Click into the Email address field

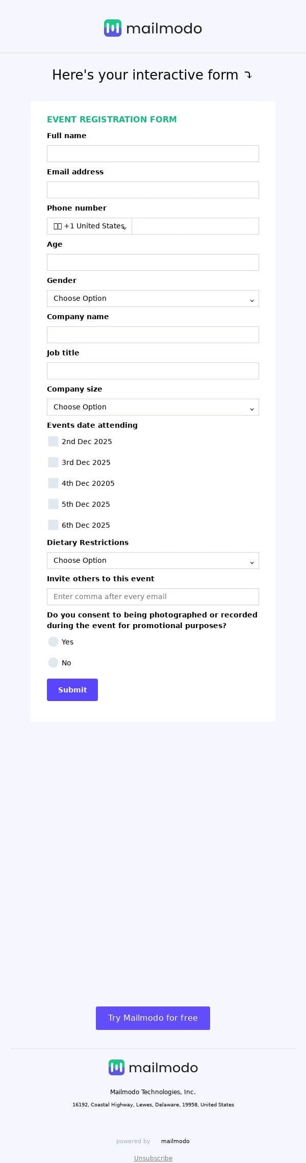click(x=153, y=190)
